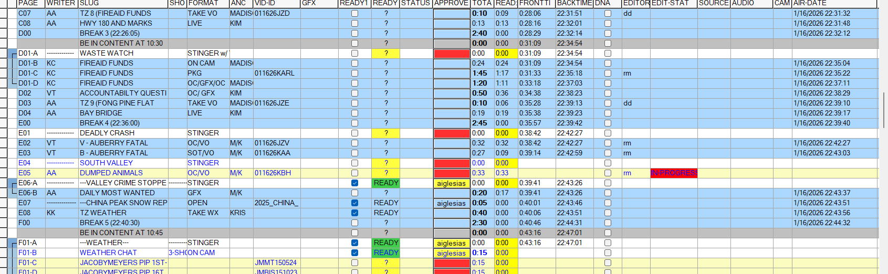Uncheck READY1 for CHINA PEAK SNOW REP
The image size is (888, 274).
coord(354,203)
